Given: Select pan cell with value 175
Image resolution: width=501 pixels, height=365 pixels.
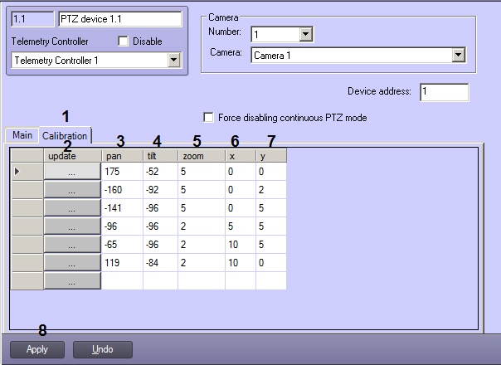Looking at the screenshot, I should coord(122,172).
